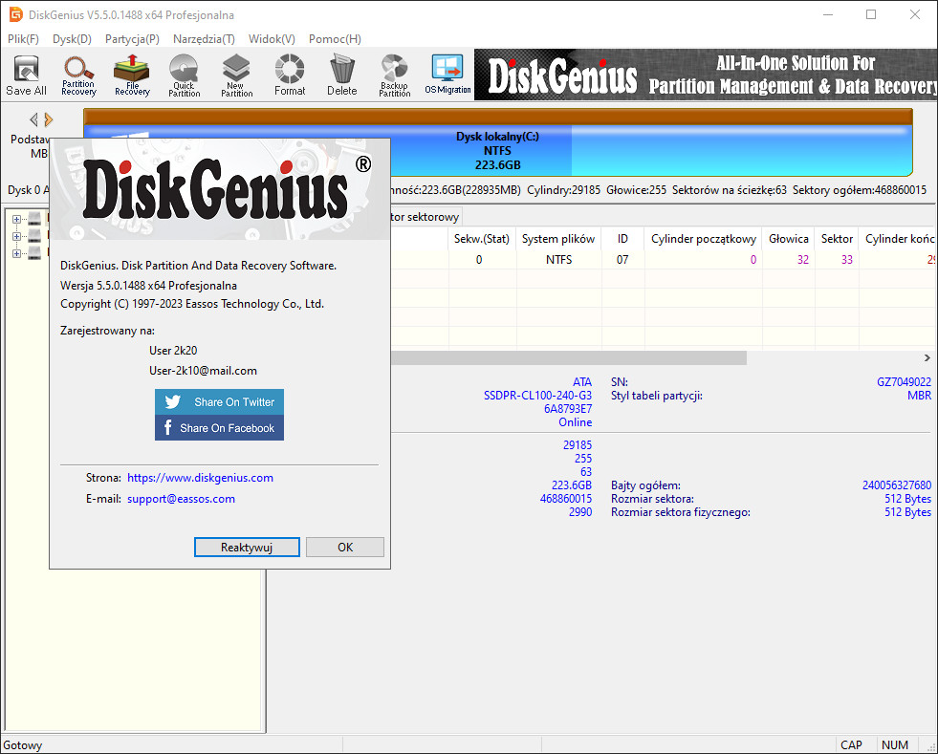Expand the first disk tree node
Viewport: 938px width, 754px height.
point(17,220)
